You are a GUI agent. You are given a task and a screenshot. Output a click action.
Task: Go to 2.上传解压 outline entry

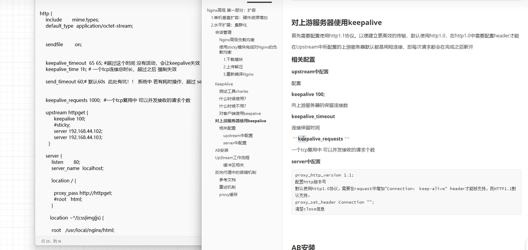coord(233,67)
